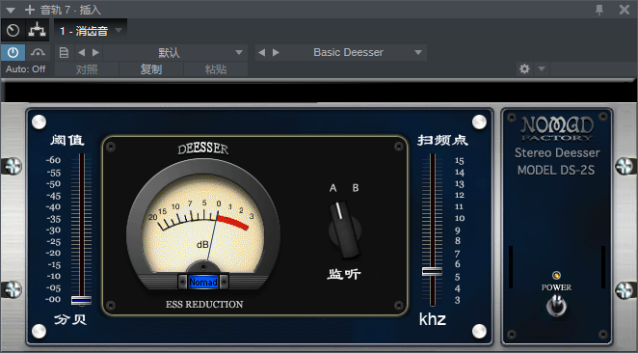Click the Nomad blue badge on meter

pos(203,283)
